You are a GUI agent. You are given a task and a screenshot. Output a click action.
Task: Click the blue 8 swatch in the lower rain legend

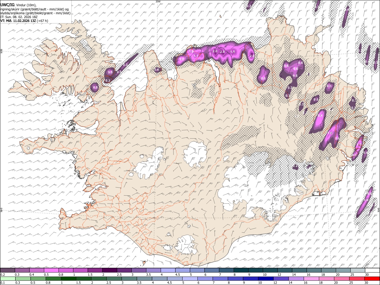pyautogui.click(x=235, y=278)
